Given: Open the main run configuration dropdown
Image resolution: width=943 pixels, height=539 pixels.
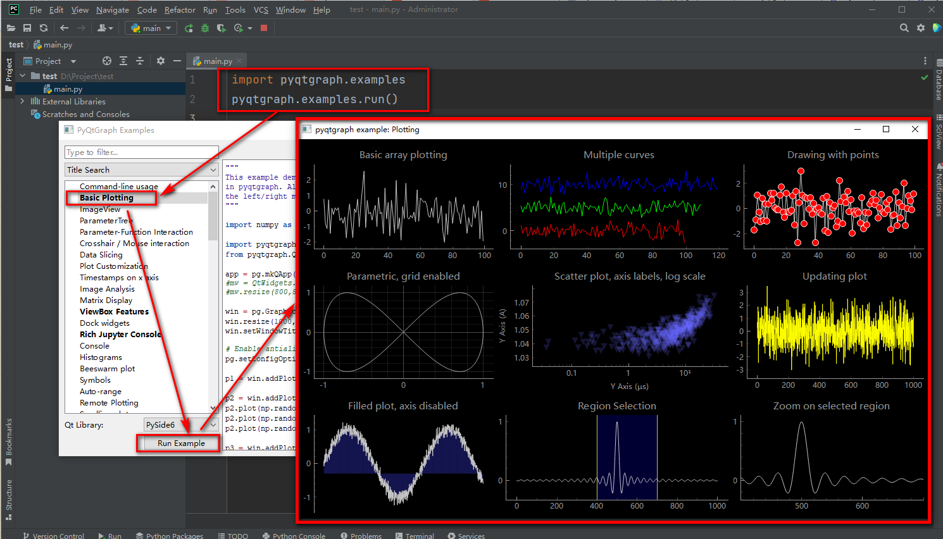Looking at the screenshot, I should pyautogui.click(x=151, y=28).
